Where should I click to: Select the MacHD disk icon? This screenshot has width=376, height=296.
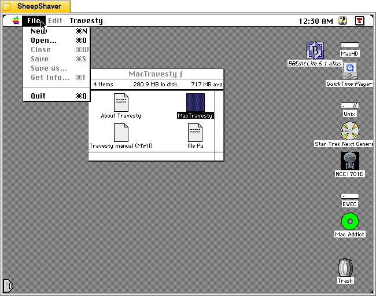(349, 45)
